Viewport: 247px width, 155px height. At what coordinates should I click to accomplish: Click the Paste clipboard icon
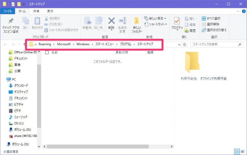click(37, 21)
